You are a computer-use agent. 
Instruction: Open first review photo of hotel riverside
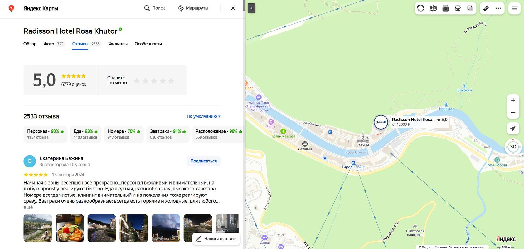(x=38, y=228)
